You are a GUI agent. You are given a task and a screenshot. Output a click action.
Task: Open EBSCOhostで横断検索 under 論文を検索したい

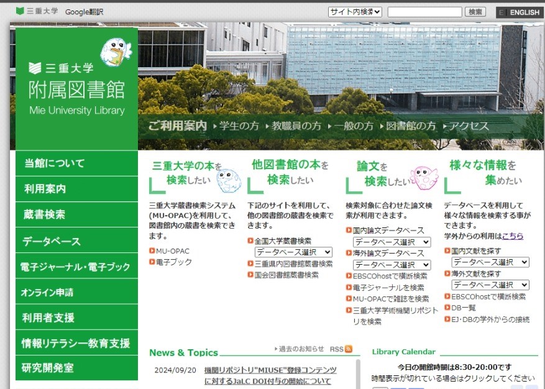coord(390,276)
